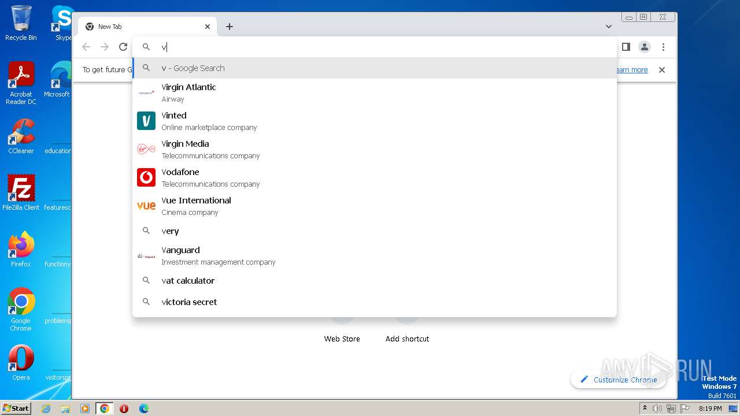Open Skype desktop icon
This screenshot has width=740, height=416.
coord(62,24)
